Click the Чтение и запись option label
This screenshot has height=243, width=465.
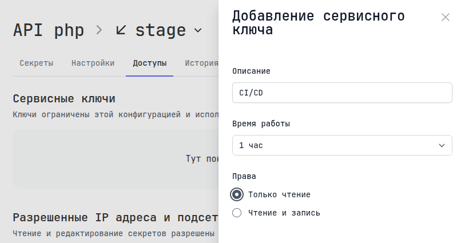pyautogui.click(x=284, y=213)
